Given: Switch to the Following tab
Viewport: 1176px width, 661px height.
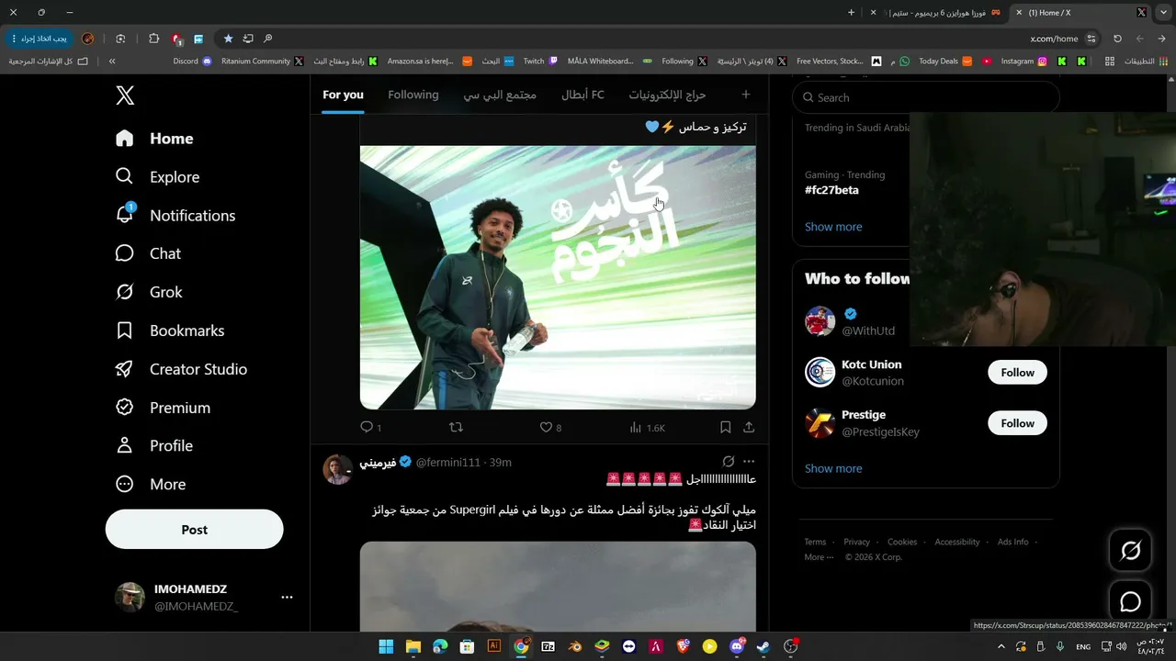Looking at the screenshot, I should click(x=413, y=95).
